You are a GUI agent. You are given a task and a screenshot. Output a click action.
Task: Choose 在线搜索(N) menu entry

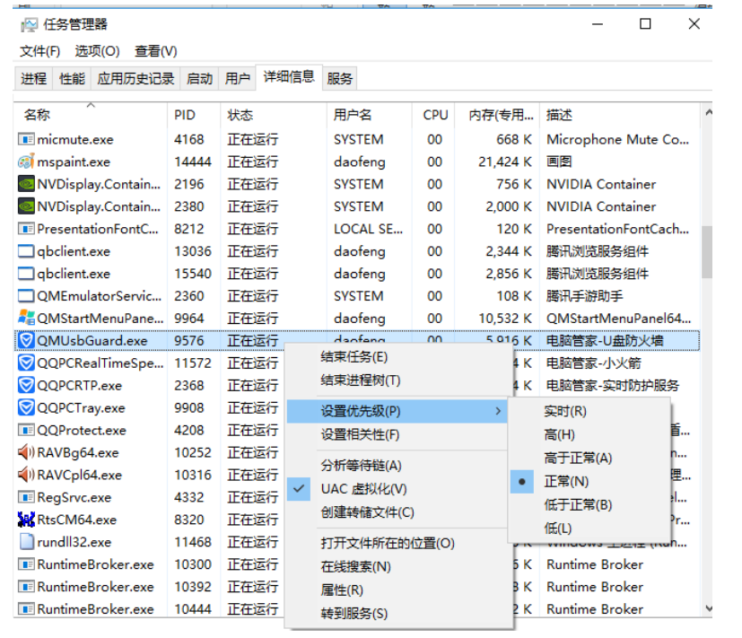pyautogui.click(x=397, y=566)
